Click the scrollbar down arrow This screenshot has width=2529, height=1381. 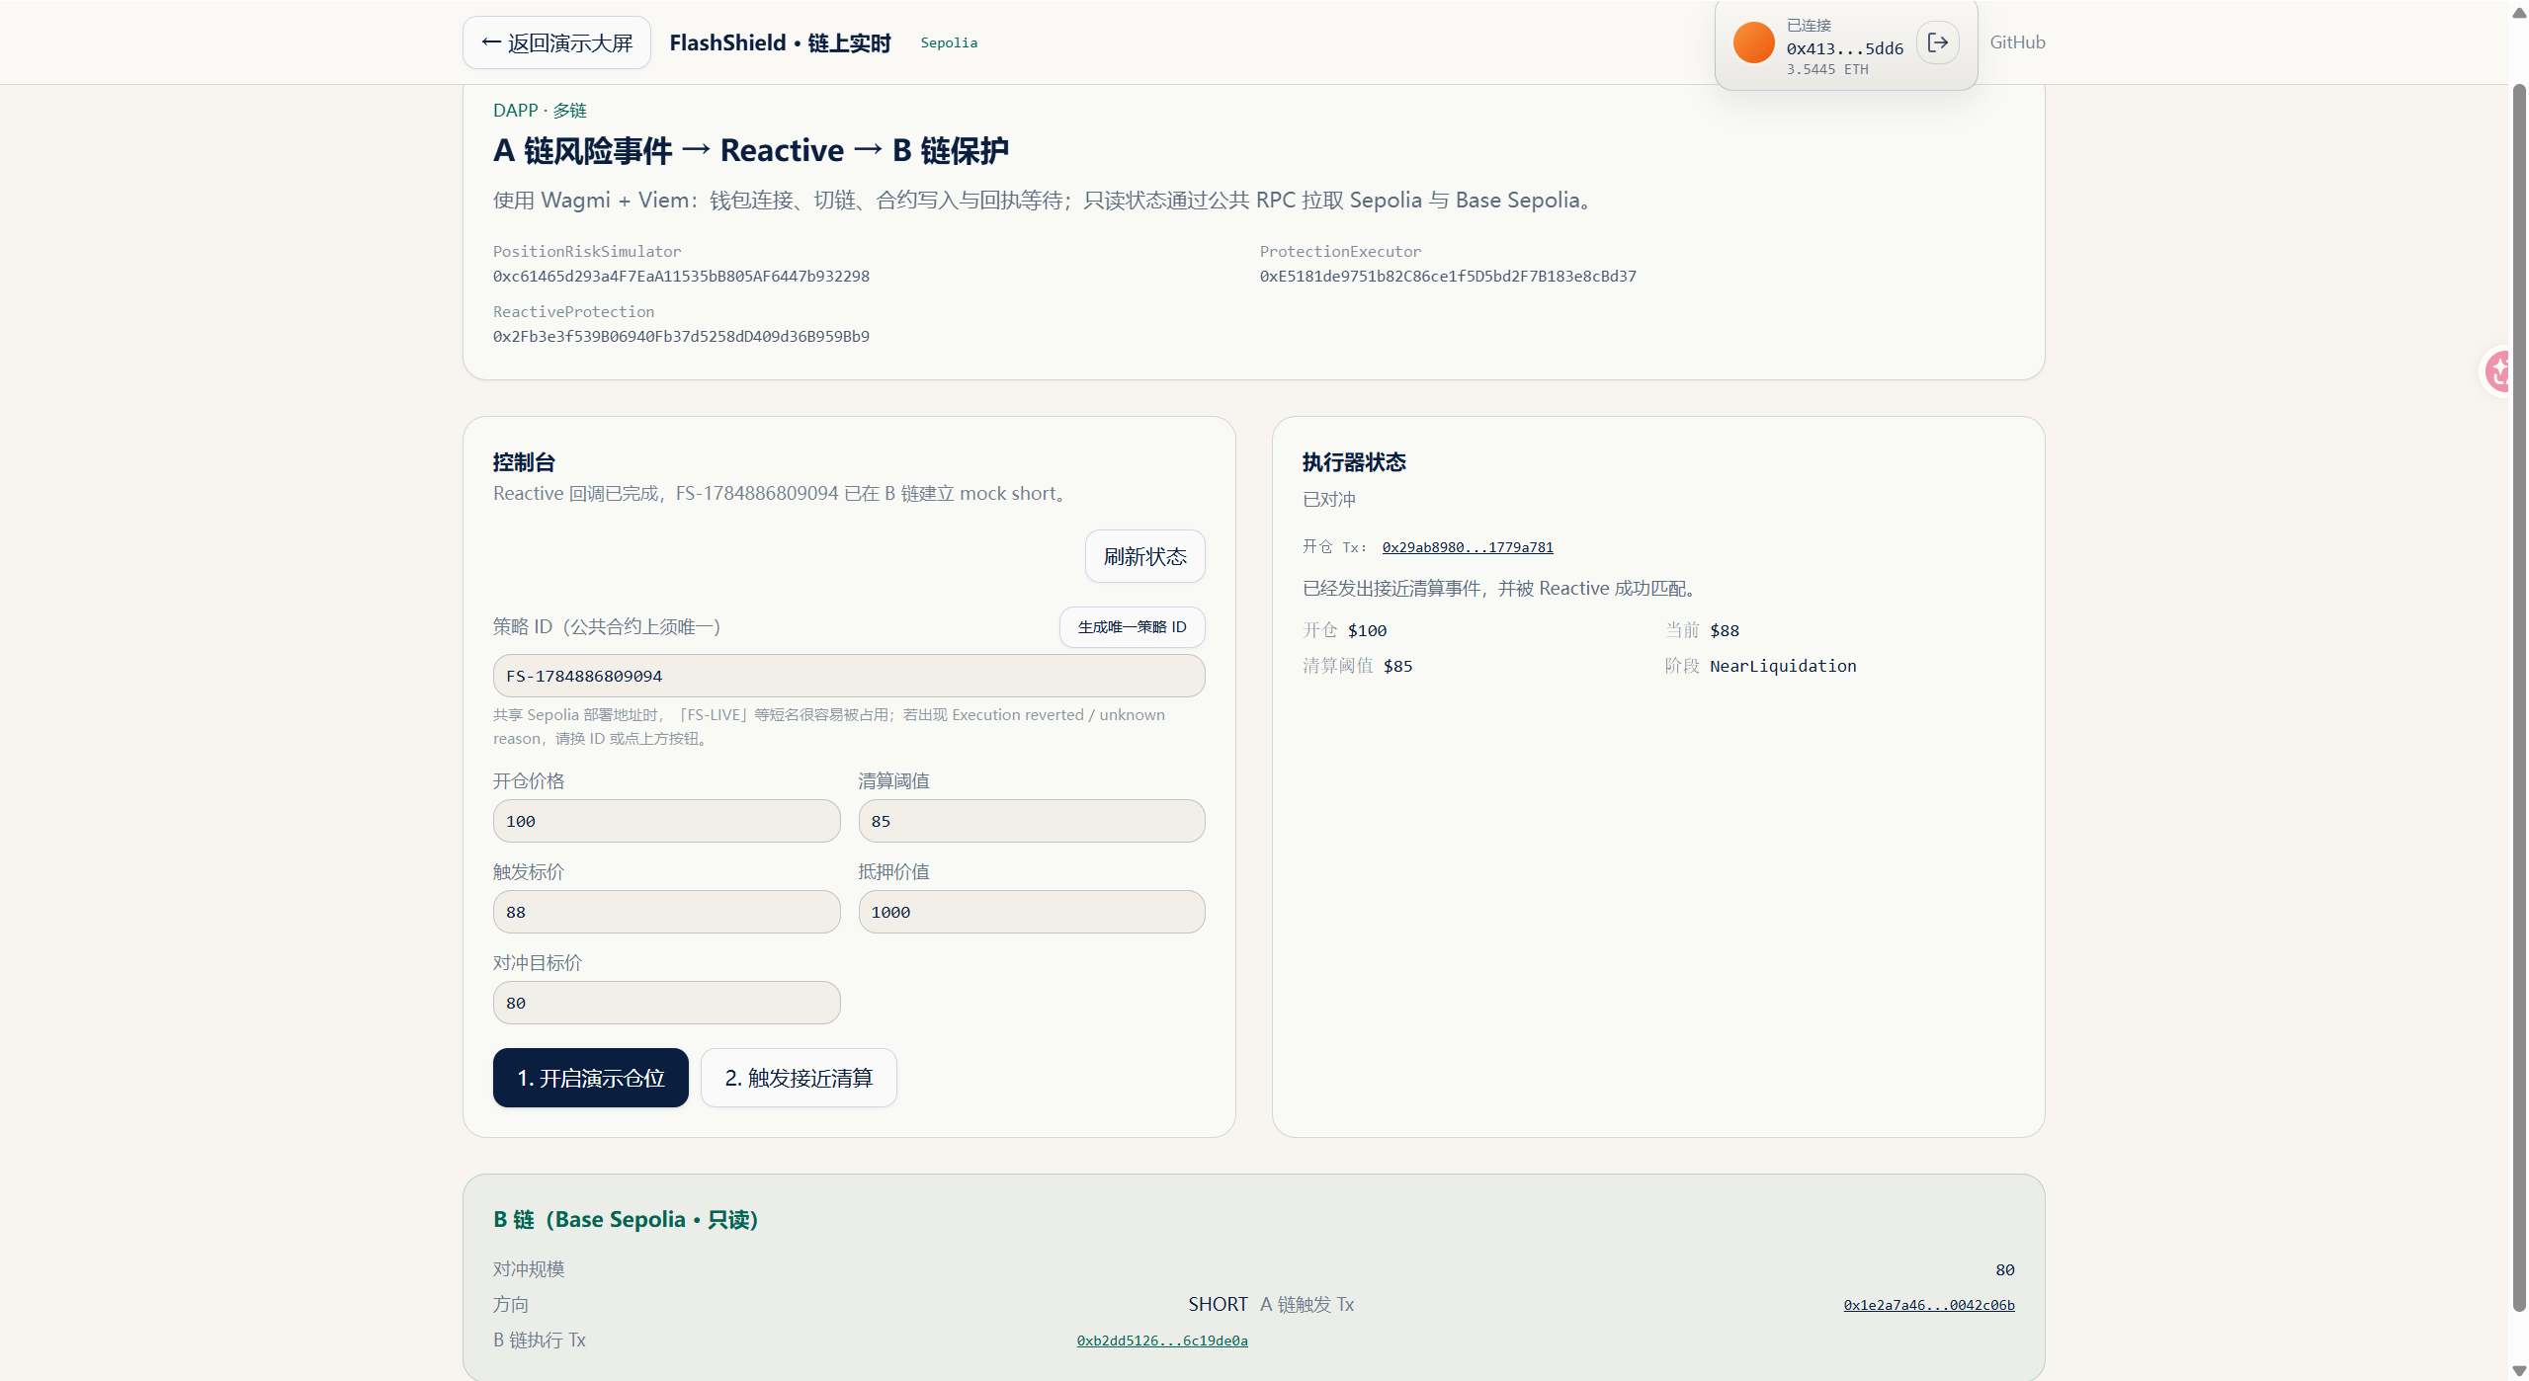tap(2518, 1370)
